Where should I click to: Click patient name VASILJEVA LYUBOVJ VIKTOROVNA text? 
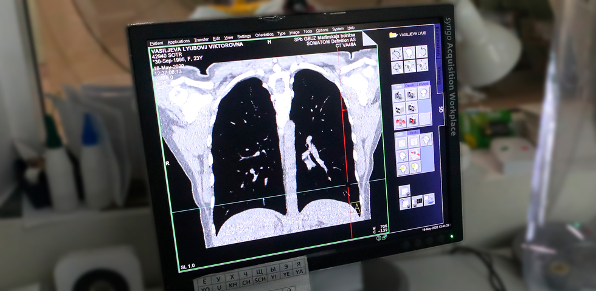[x=197, y=48]
